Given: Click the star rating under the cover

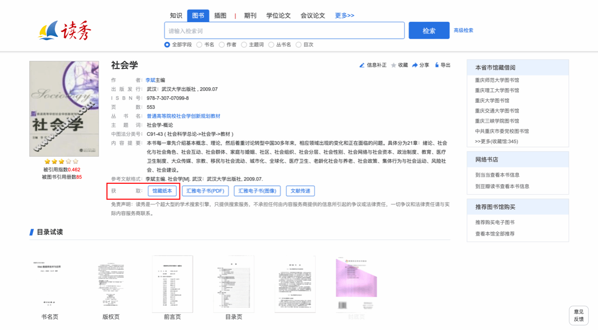Looking at the screenshot, I should click(x=61, y=162).
